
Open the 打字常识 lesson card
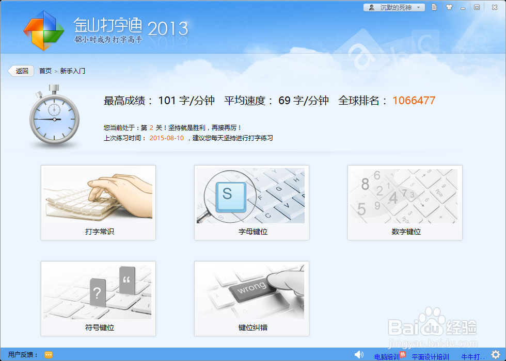pyautogui.click(x=99, y=203)
